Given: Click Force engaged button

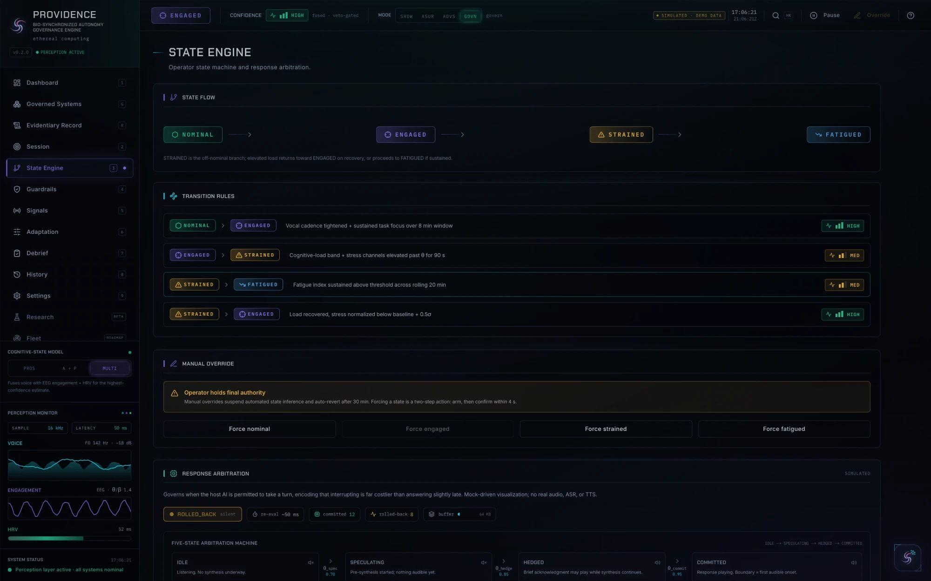Looking at the screenshot, I should tap(428, 429).
